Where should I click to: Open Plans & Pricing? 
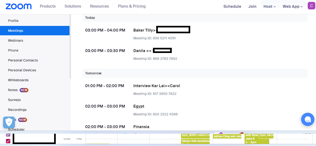132,6
